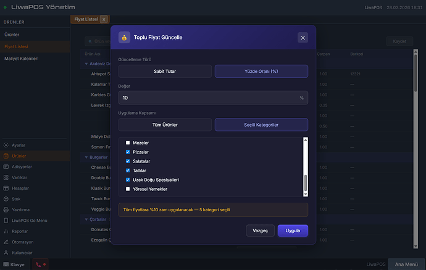This screenshot has width=426, height=270.
Task: Open the Stok box icon
Action: pos(6,199)
